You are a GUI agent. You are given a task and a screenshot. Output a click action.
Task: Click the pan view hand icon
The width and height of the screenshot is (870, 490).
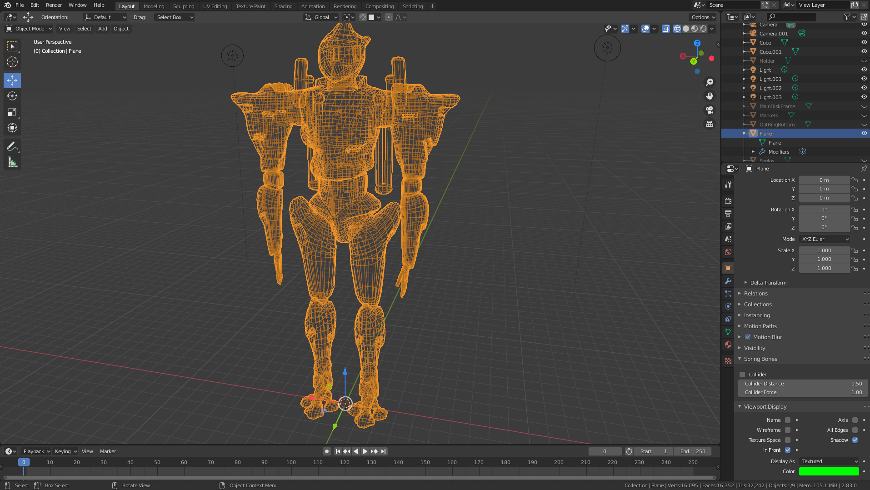[x=709, y=96]
